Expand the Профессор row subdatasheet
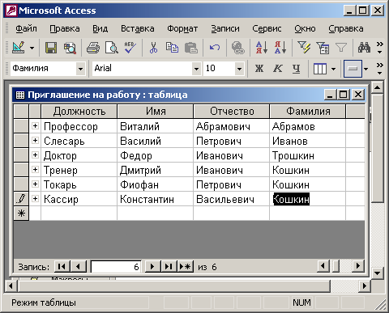Image resolution: width=389 pixels, height=313 pixels. point(35,125)
